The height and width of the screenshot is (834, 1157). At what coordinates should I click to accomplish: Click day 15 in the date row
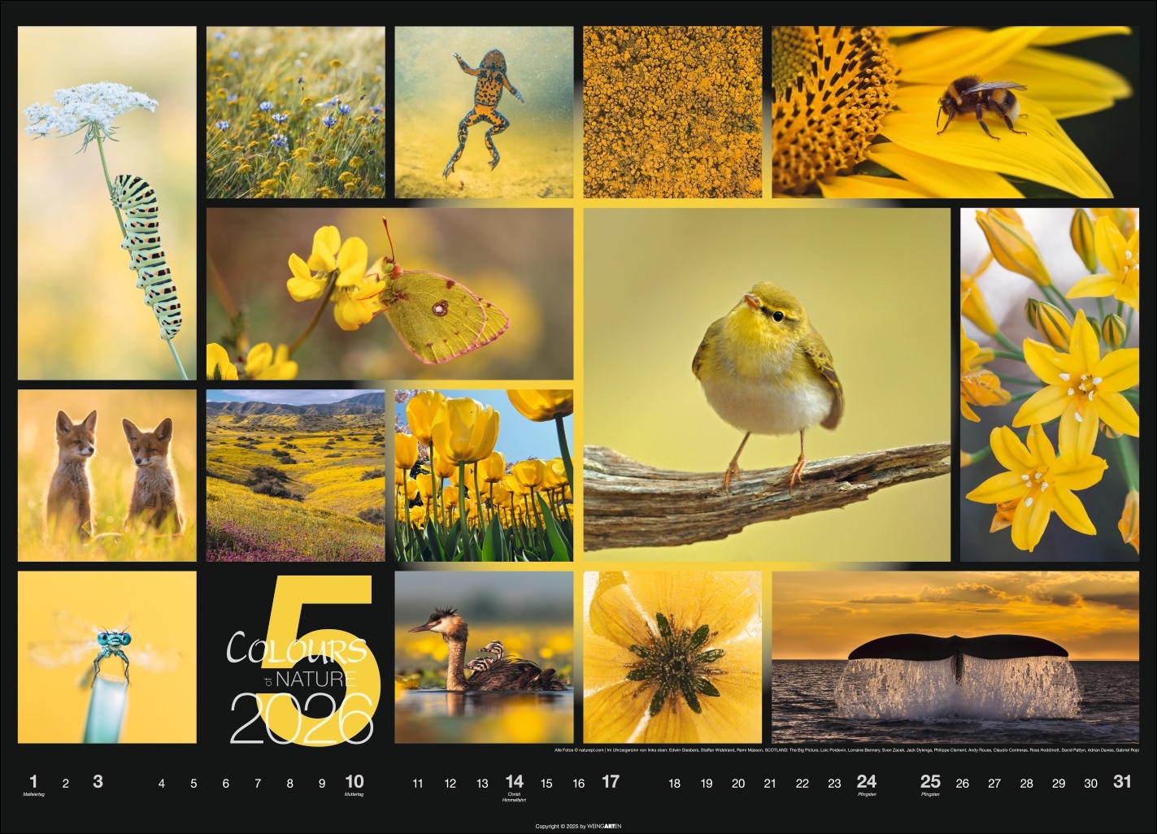(x=546, y=784)
